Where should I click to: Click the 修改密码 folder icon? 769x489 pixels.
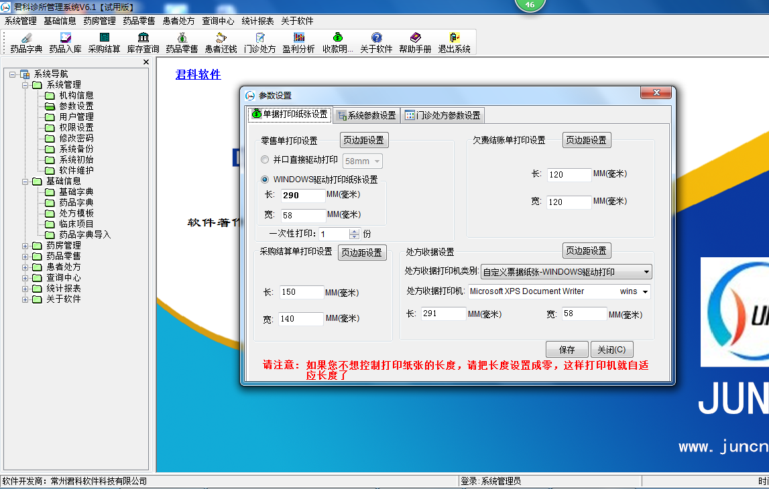coord(50,139)
